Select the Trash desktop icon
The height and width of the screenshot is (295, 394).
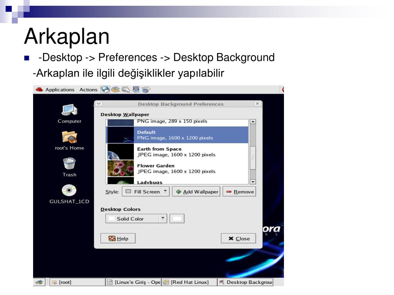tap(69, 167)
